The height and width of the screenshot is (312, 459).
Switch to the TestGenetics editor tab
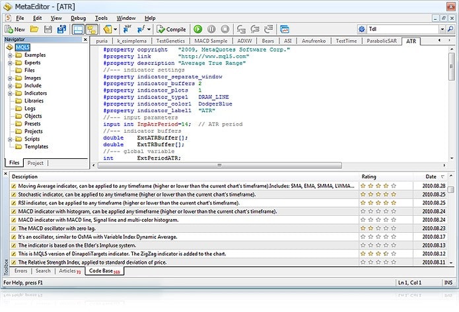[170, 41]
